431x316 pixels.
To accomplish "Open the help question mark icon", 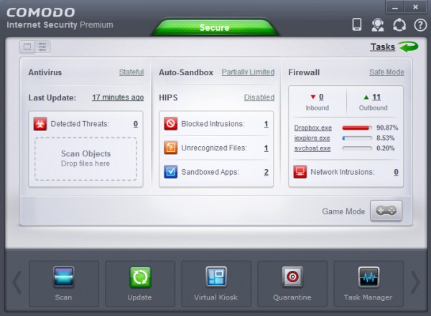I will pyautogui.click(x=420, y=25).
